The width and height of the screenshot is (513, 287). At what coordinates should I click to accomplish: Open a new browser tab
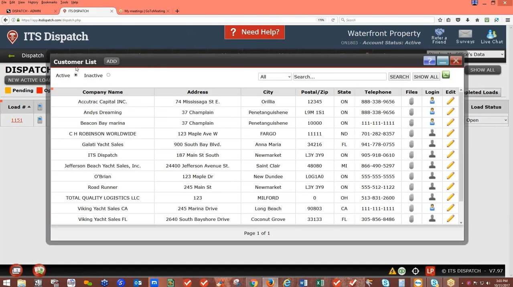point(177,11)
